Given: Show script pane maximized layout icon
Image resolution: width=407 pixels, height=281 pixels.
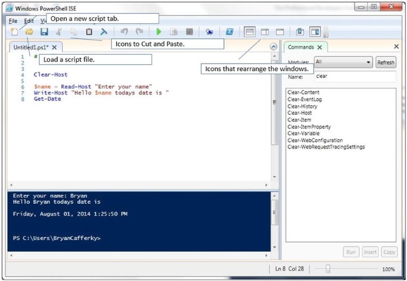Looking at the screenshot, I should (280, 32).
